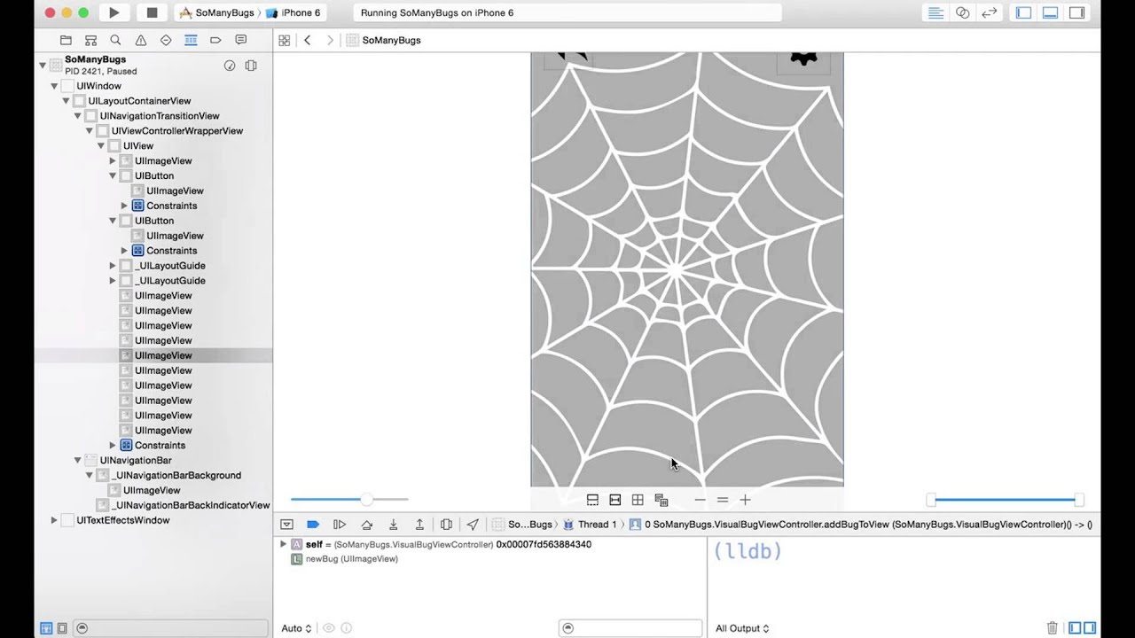Toggle the navigator pane visibility
This screenshot has height=638, width=1135.
point(1023,12)
